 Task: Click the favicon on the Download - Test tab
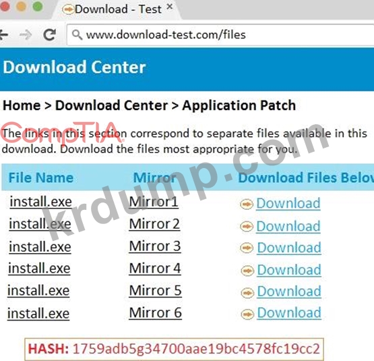tap(68, 9)
